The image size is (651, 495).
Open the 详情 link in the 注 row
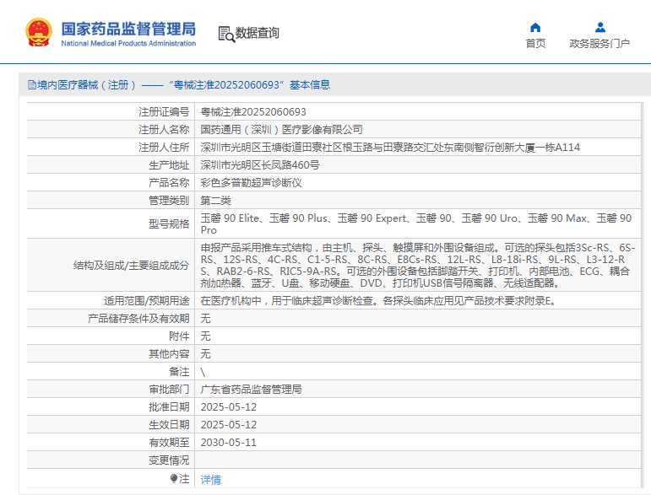tap(210, 479)
